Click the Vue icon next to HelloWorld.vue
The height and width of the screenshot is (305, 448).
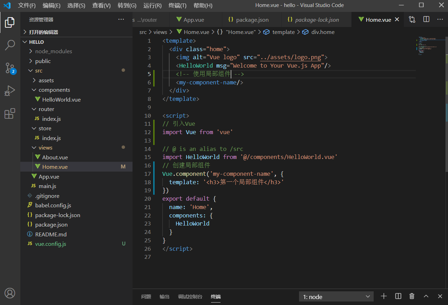(x=37, y=99)
